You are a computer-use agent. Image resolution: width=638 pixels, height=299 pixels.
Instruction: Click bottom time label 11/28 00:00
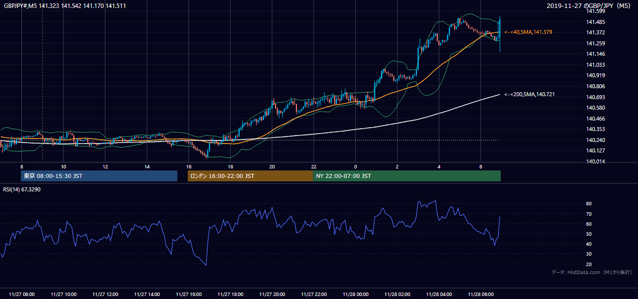click(x=355, y=294)
